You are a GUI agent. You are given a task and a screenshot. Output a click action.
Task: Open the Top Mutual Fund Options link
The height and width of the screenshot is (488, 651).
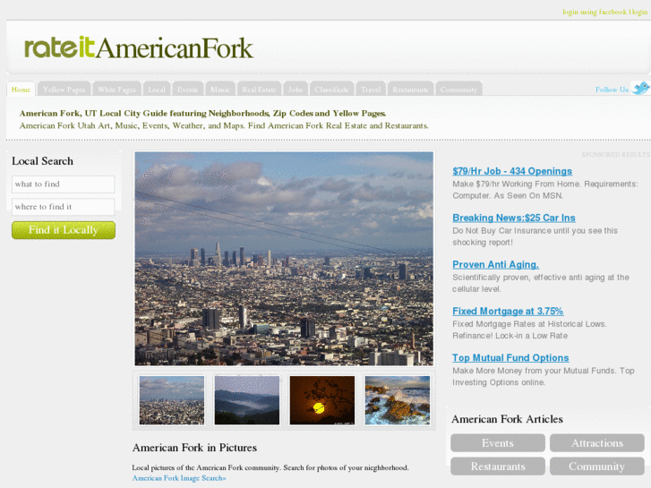[x=510, y=357]
